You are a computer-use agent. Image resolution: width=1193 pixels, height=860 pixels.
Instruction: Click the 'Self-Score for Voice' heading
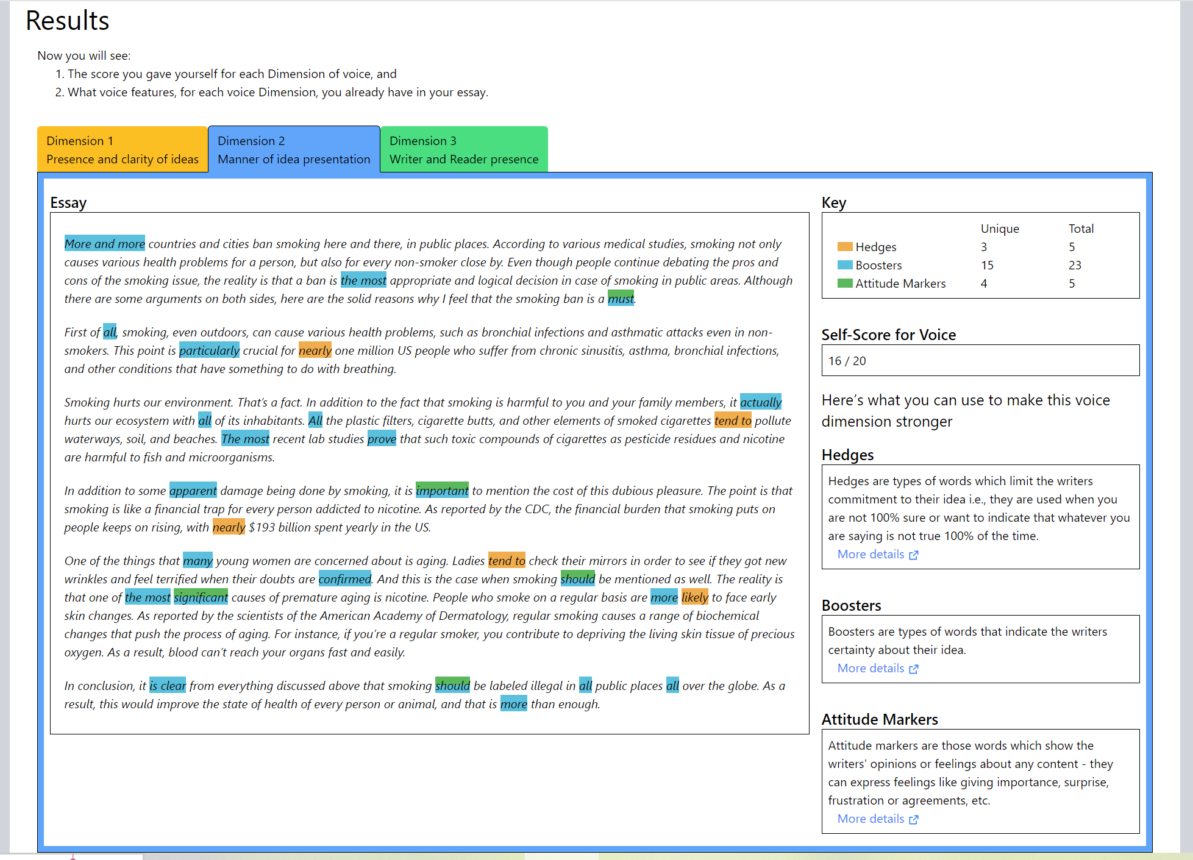[x=888, y=335]
